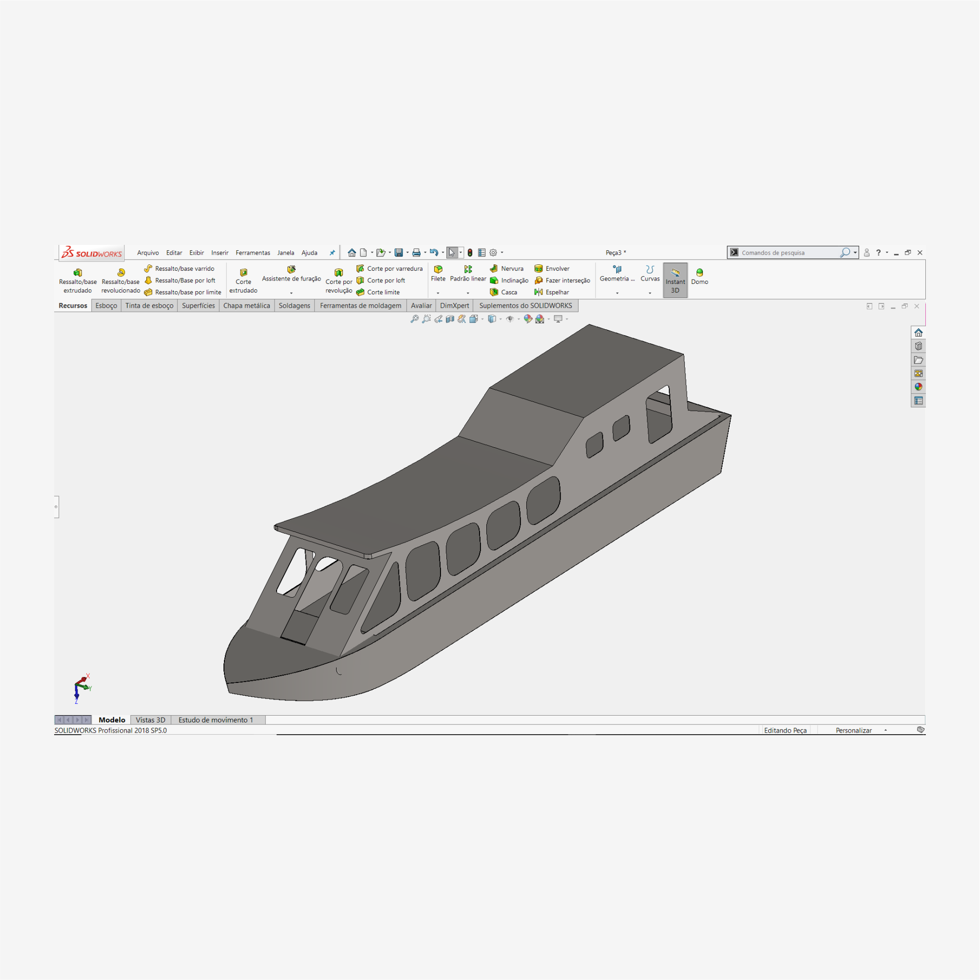
Task: Click the Home icon in quick toolbar
Action: 352,253
